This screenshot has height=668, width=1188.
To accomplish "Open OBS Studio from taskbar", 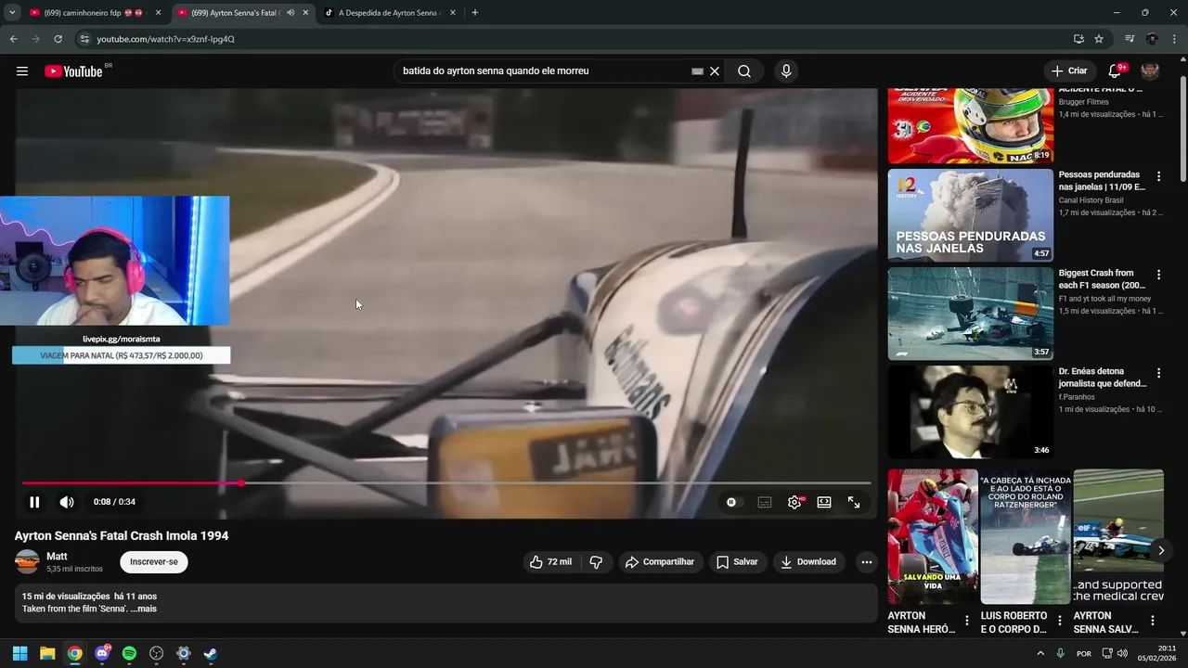I will (x=156, y=653).
